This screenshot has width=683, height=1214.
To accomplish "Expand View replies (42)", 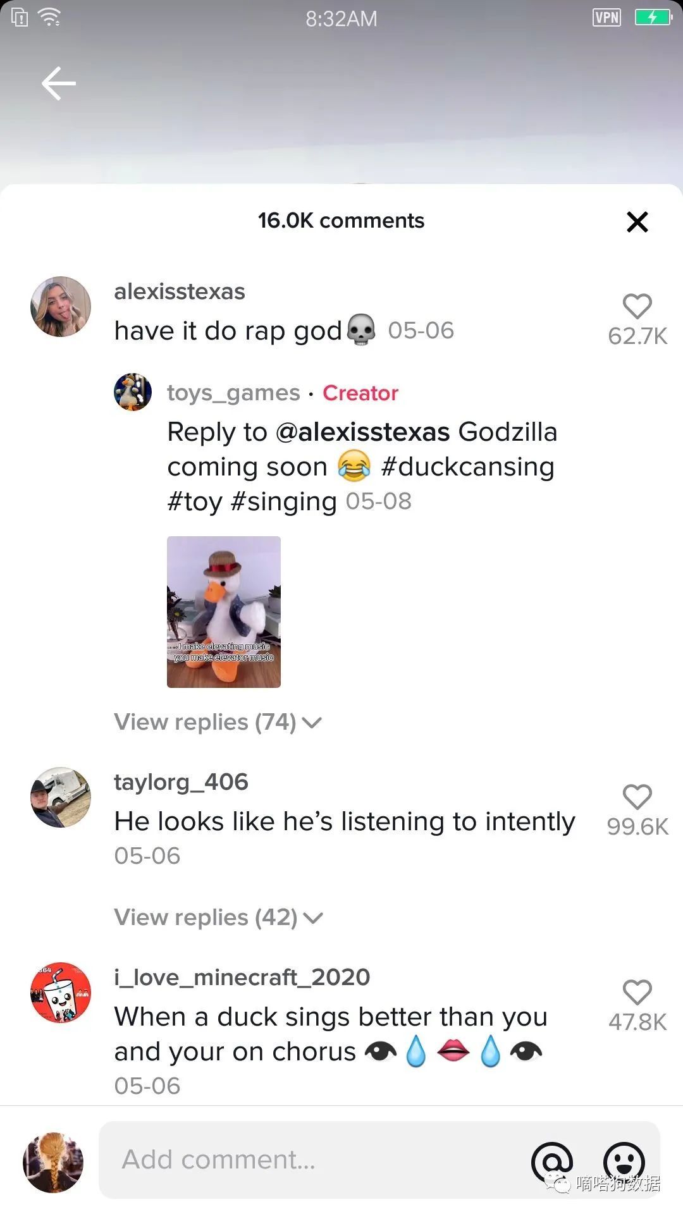I will [x=218, y=917].
